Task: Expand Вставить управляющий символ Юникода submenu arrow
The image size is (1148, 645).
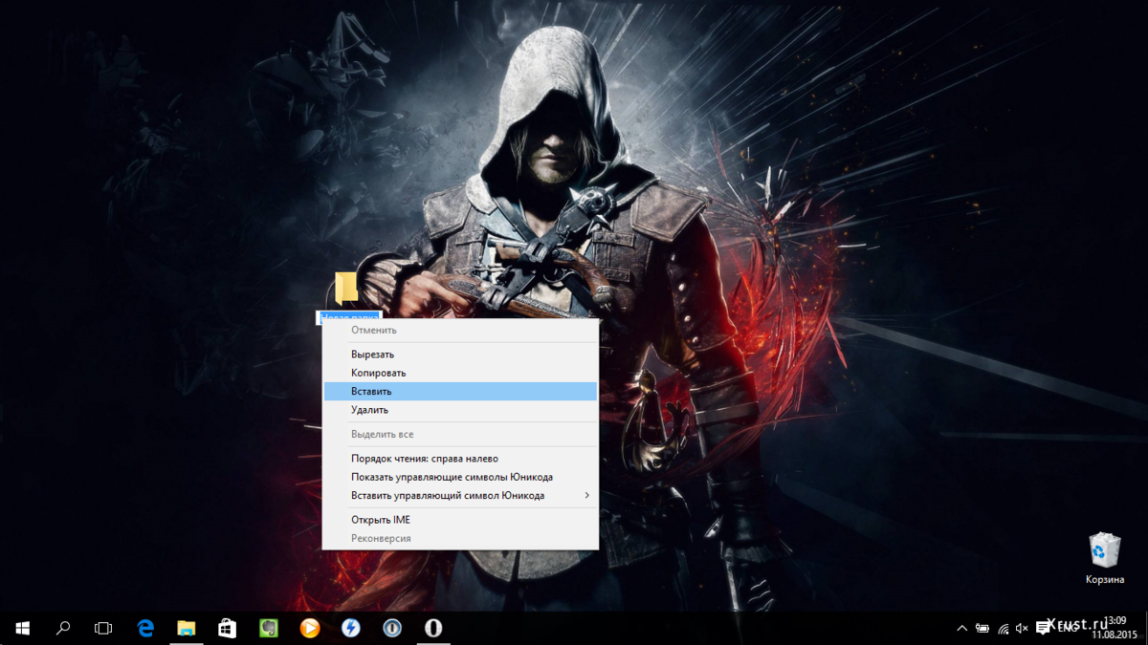Action: pyautogui.click(x=586, y=496)
